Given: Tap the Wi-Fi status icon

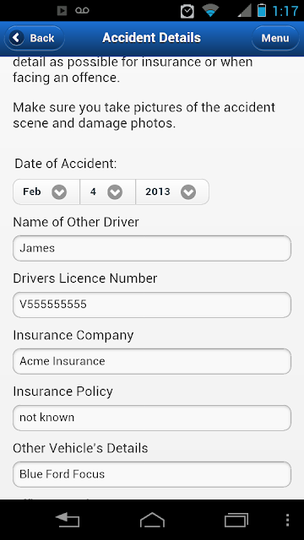Looking at the screenshot, I should pos(210,10).
